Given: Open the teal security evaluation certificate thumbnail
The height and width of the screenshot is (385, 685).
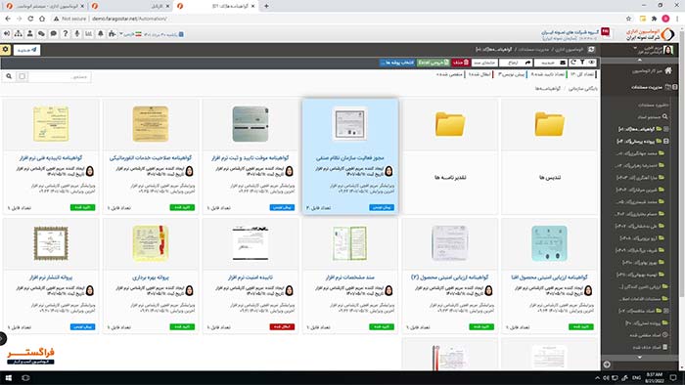Looking at the screenshot, I should tap(550, 243).
